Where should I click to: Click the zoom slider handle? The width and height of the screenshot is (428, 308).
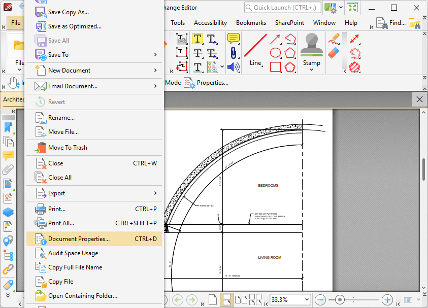pyautogui.click(x=340, y=299)
